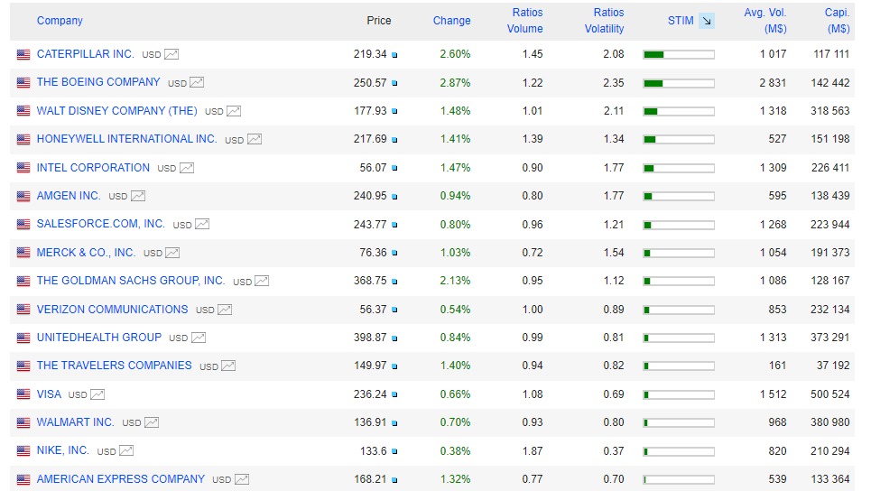
Task: Click the quote indicator square after Nike price 133.6
Action: coord(394,451)
